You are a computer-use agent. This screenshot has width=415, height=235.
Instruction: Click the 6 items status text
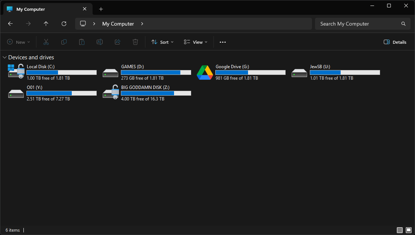pos(13,230)
